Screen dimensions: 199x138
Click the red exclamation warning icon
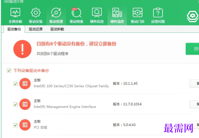pyautogui.click(x=22, y=49)
